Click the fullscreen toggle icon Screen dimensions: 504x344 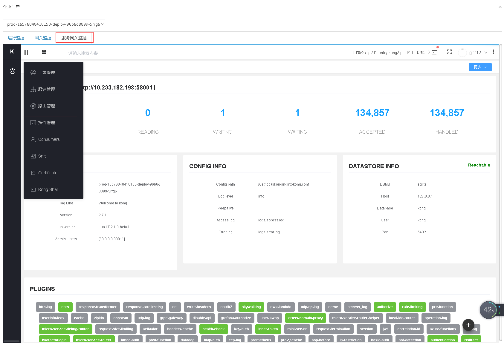coord(449,52)
